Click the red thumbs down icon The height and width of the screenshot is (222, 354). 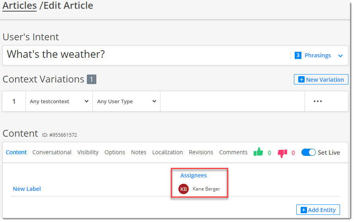pyautogui.click(x=282, y=153)
